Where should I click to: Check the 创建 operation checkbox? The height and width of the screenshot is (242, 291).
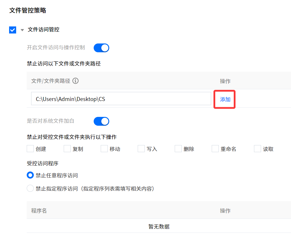point(30,149)
